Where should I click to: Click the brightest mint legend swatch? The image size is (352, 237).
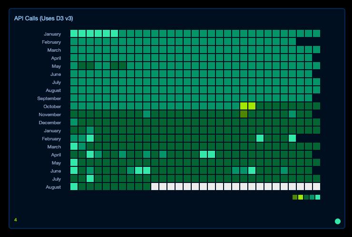pyautogui.click(x=318, y=197)
